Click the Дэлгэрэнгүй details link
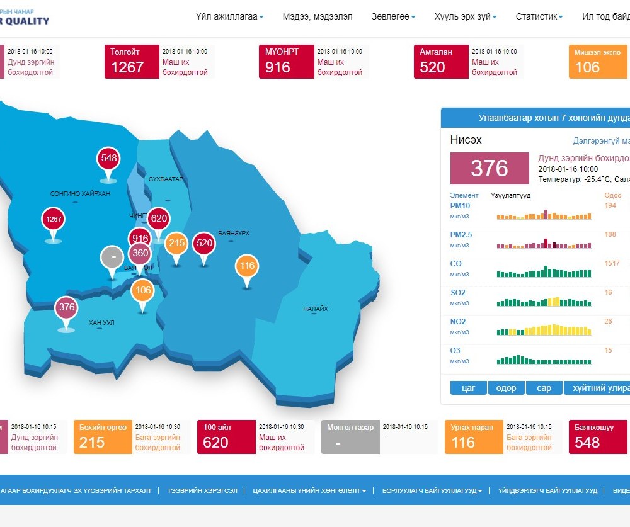This screenshot has width=630, height=527. [x=600, y=140]
